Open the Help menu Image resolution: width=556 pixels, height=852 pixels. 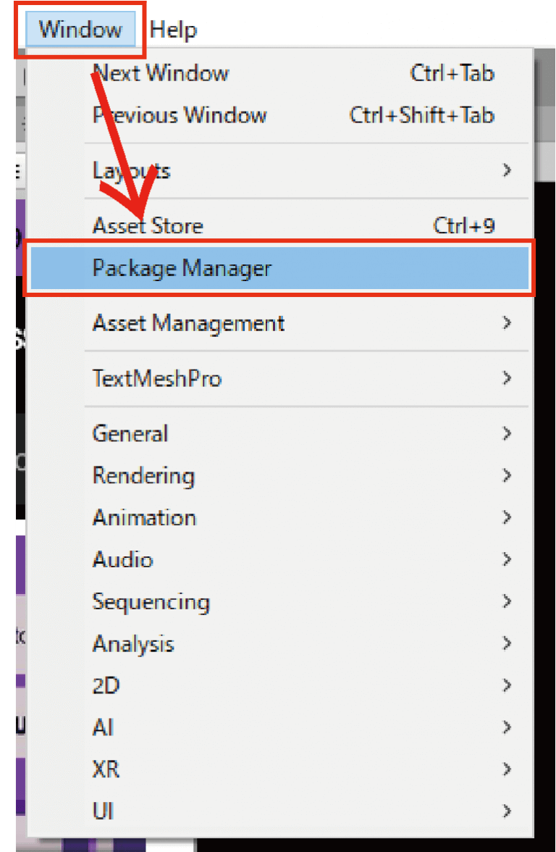point(173,29)
